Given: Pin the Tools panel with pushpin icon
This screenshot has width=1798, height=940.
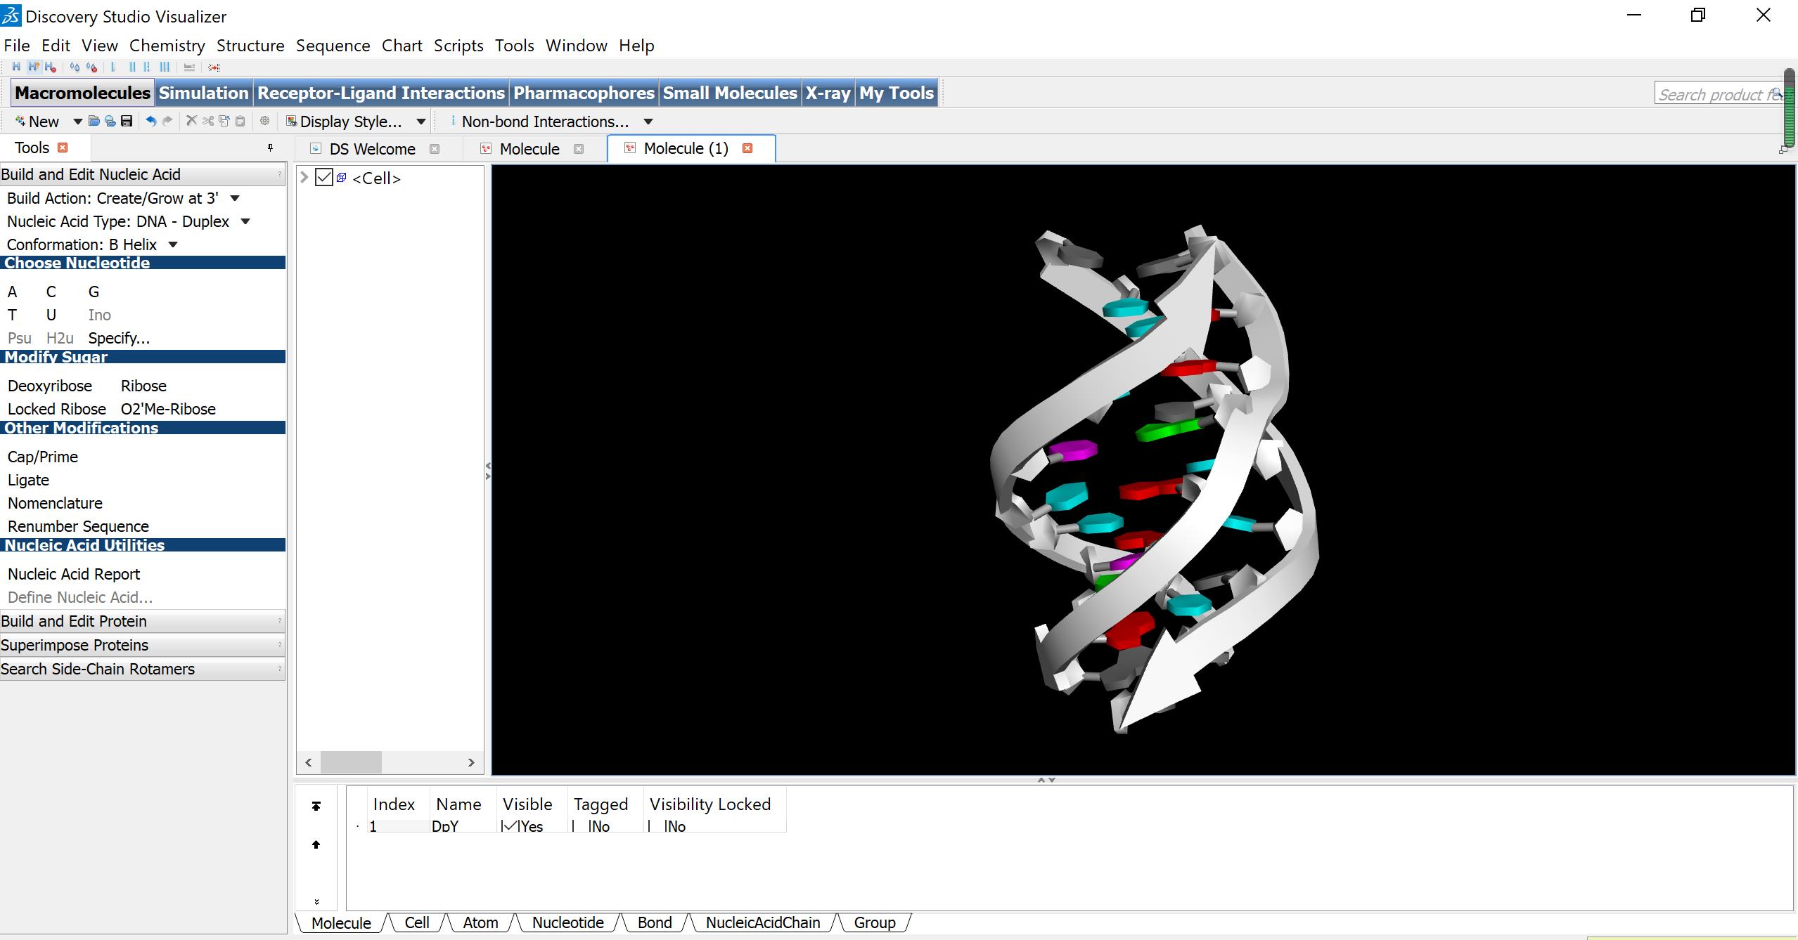Looking at the screenshot, I should point(270,148).
